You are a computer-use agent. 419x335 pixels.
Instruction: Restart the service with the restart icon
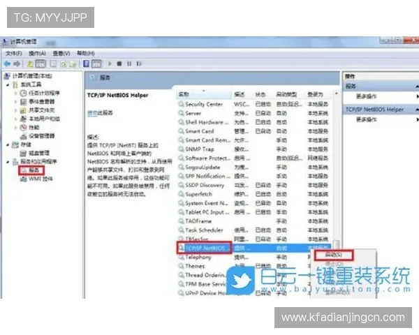(139, 64)
